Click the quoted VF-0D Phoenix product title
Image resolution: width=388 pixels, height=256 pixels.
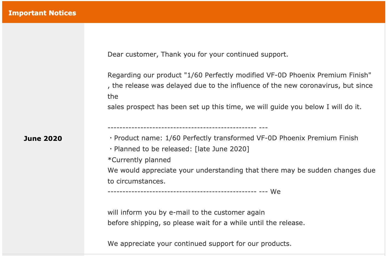coord(277,75)
